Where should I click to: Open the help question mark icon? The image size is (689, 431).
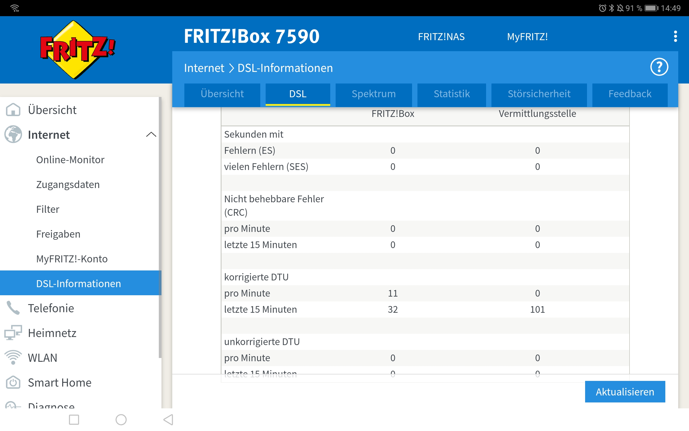pyautogui.click(x=659, y=67)
